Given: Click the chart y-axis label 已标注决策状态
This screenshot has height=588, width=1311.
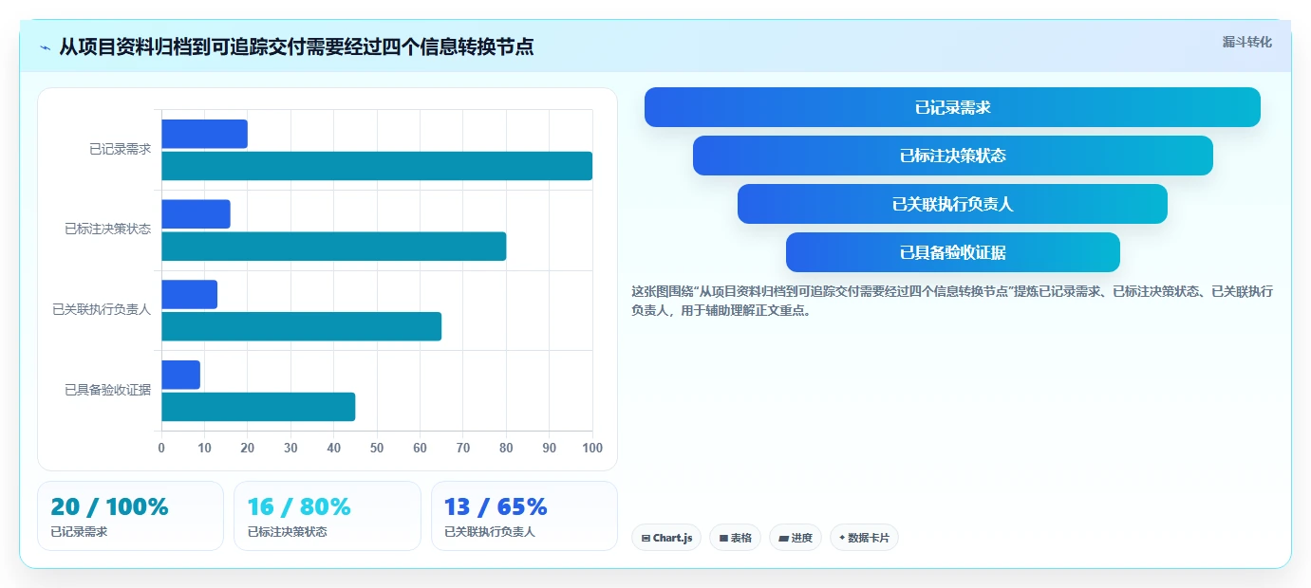Looking at the screenshot, I should click(x=107, y=229).
